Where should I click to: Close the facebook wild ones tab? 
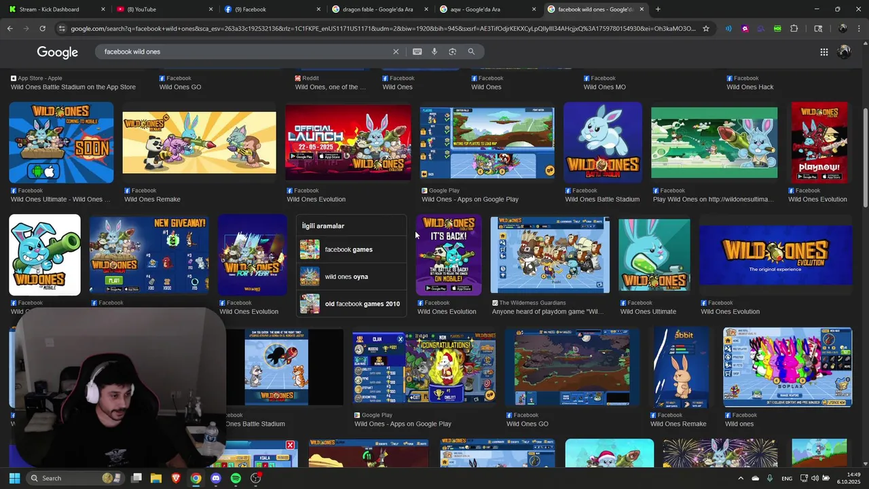642,10
